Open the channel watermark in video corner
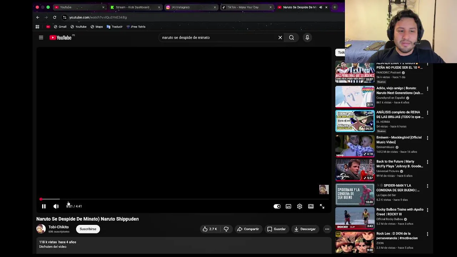The image size is (457, 257). pos(324,190)
